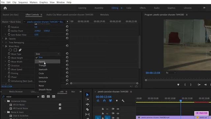Select the pen mask tool under Wave Warp
Viewport: 211px width, 119px height.
click(x=20, y=50)
